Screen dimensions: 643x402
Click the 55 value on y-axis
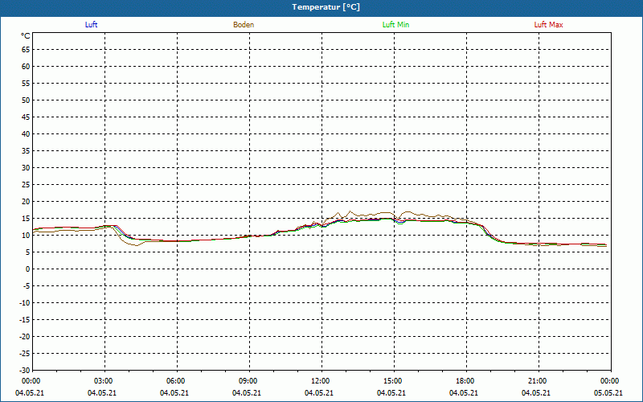point(26,84)
